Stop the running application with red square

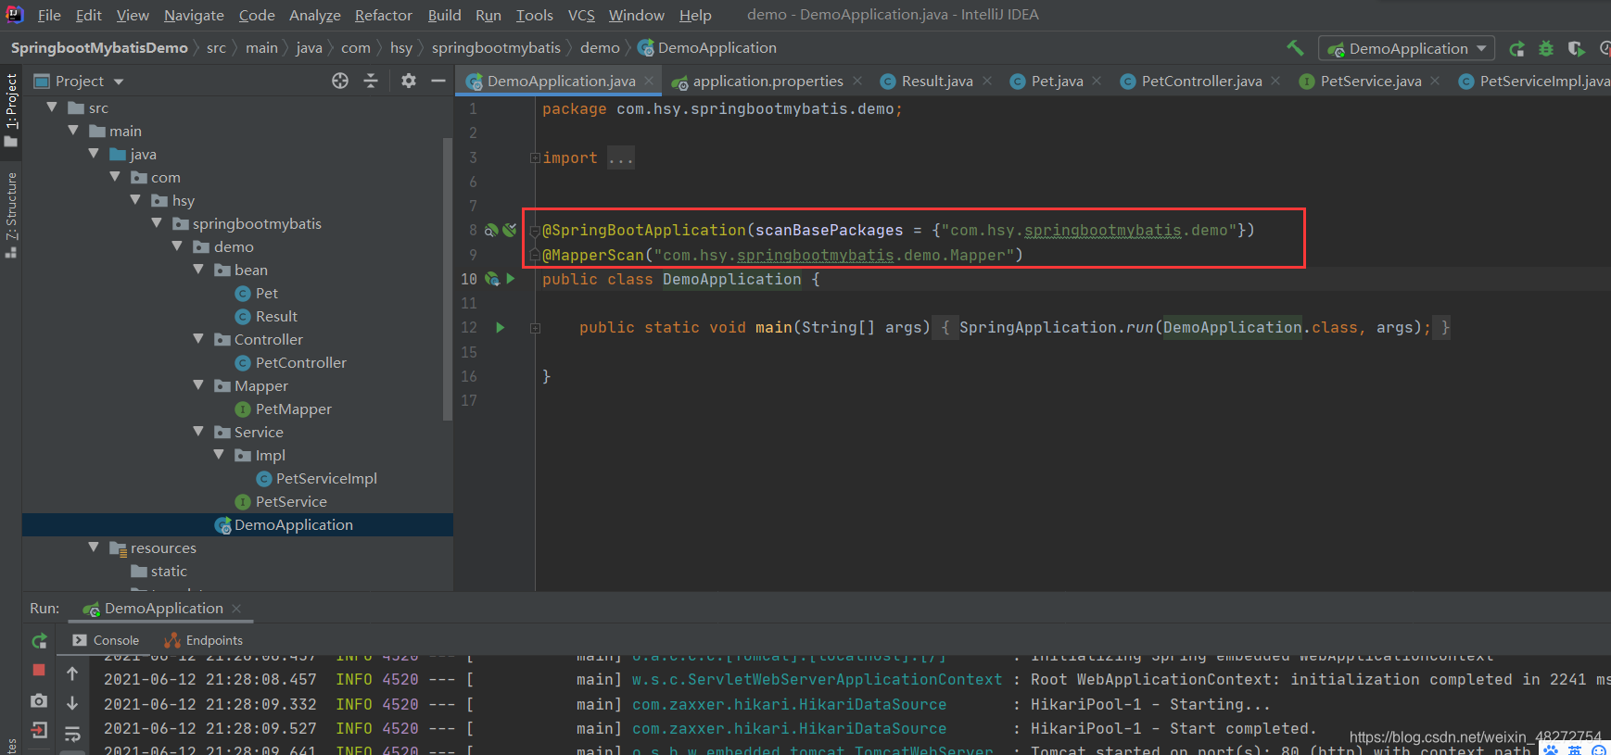[39, 670]
